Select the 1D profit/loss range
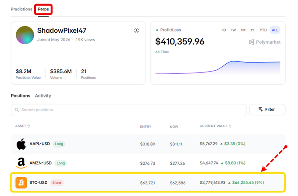Screen dimensions: 298x196 (x=224, y=30)
